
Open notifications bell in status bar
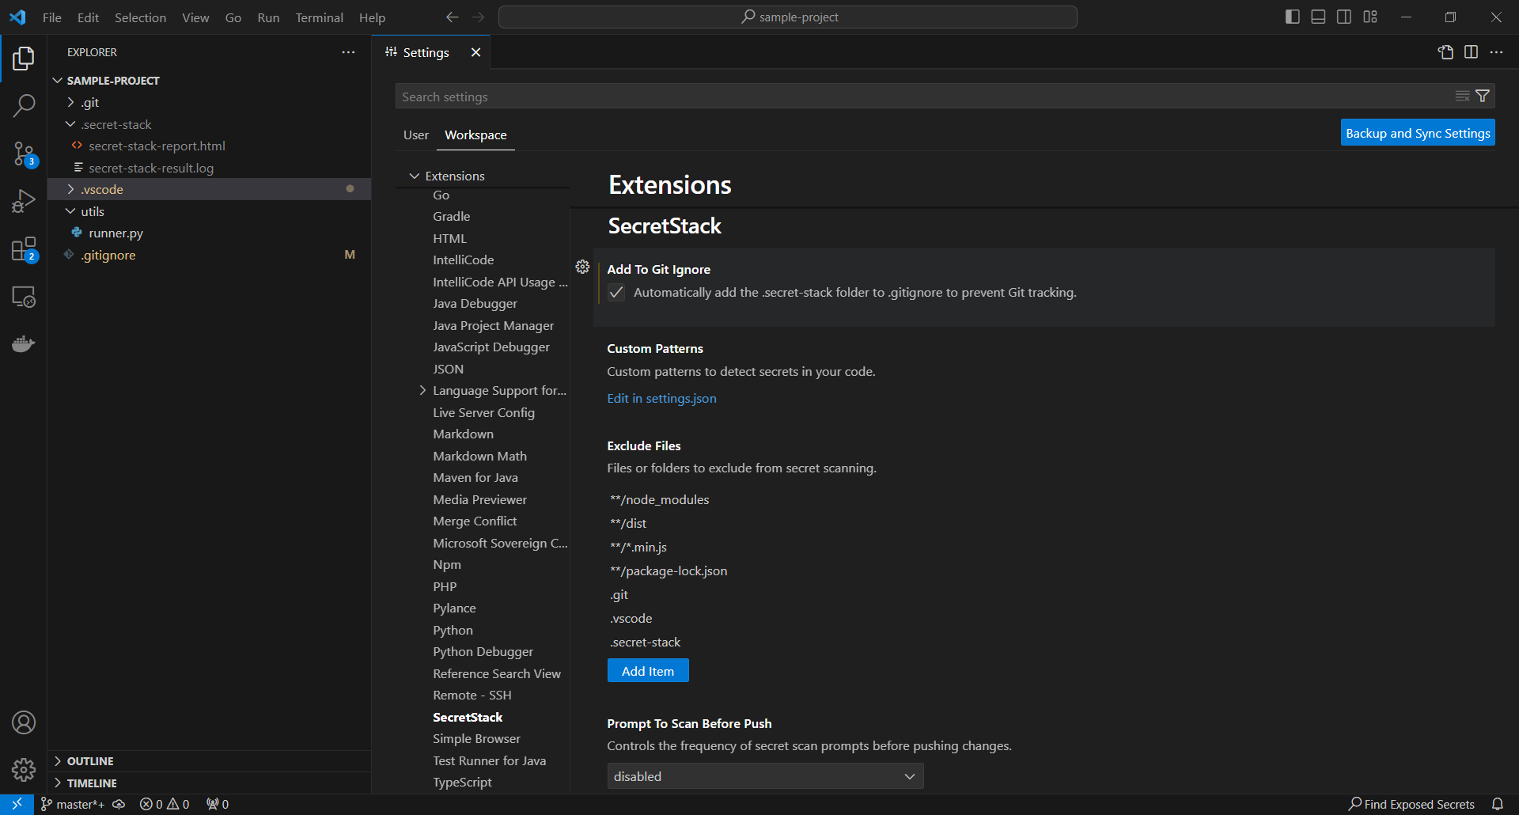1498,804
